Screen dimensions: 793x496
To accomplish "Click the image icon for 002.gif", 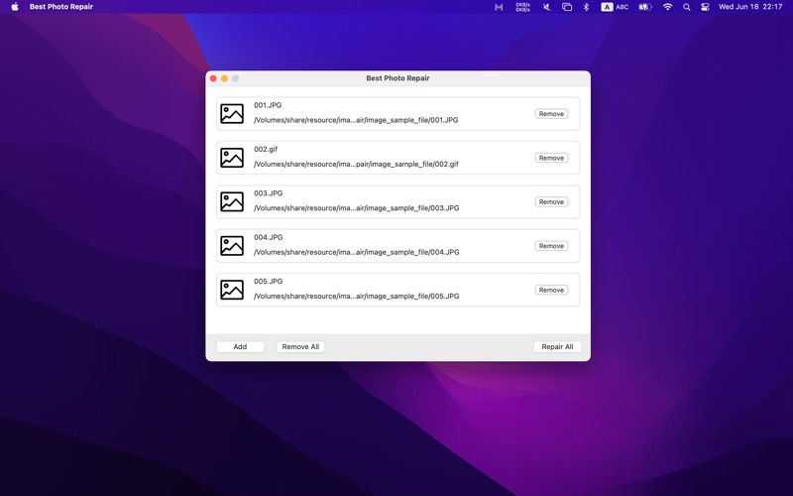I will tap(232, 158).
